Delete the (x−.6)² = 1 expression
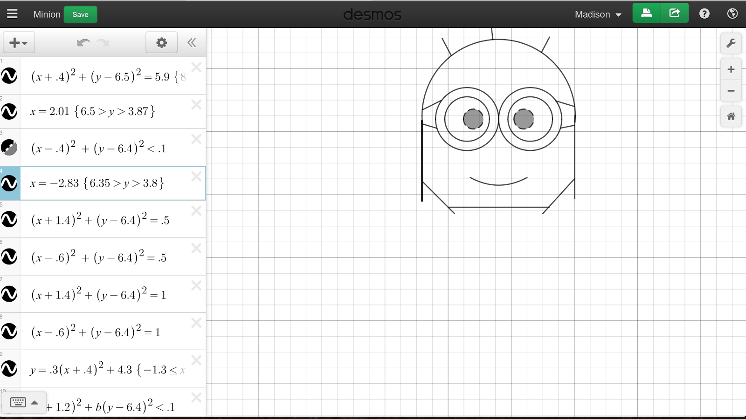This screenshot has height=419, width=746. pos(196,323)
